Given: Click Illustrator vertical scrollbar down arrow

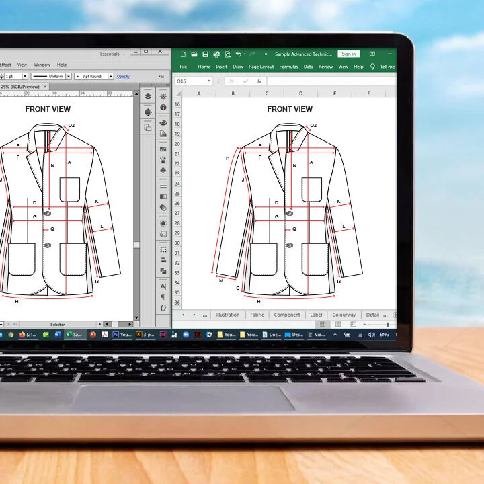Looking at the screenshot, I should [136, 317].
